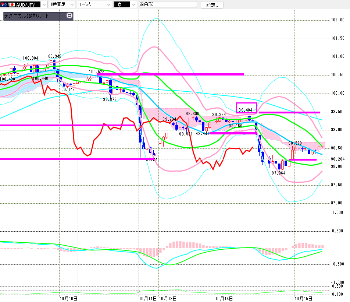Image resolution: width=350 pixels, height=302 pixels.
Task: Select the magenta line at 99.50 on right
Action: coord(289,112)
